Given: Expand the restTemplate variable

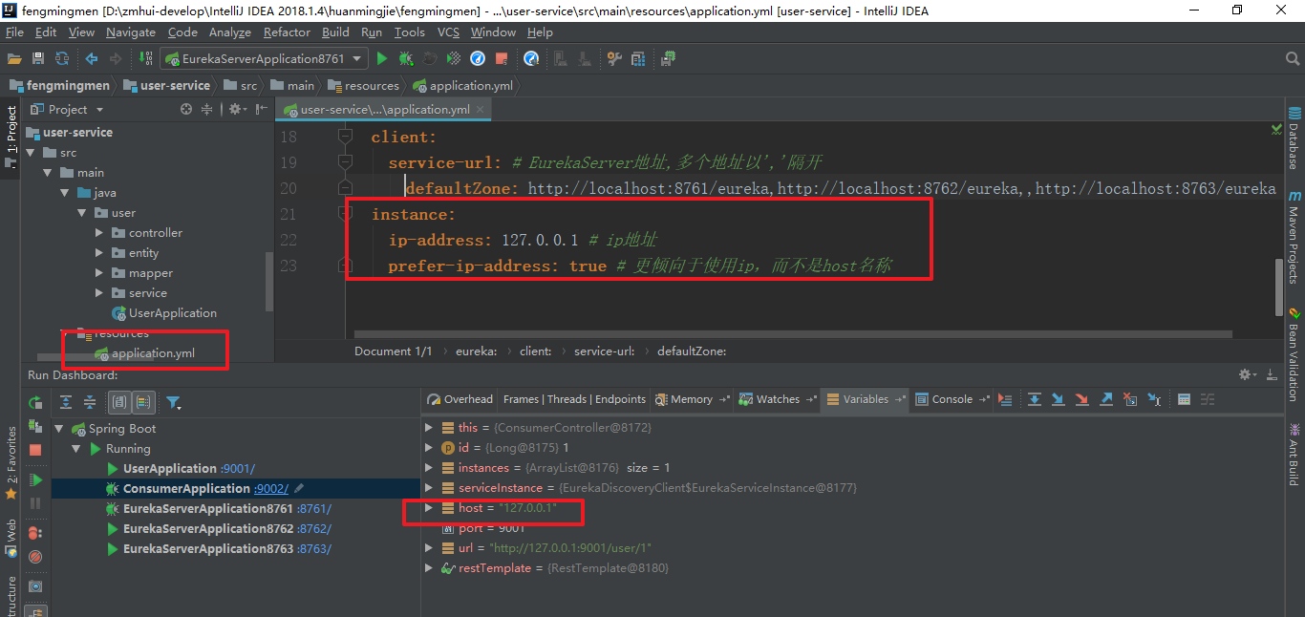Looking at the screenshot, I should pyautogui.click(x=428, y=568).
